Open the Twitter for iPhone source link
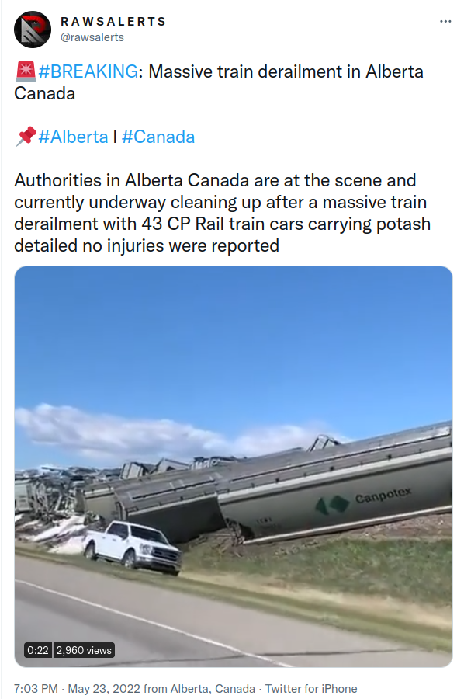464x699 pixels. coord(311,689)
